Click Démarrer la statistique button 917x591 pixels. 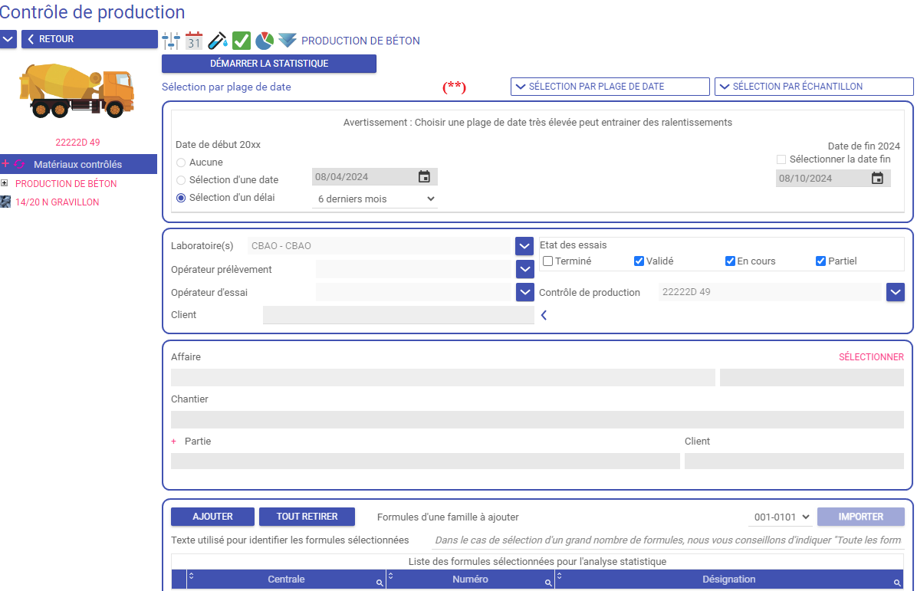269,64
